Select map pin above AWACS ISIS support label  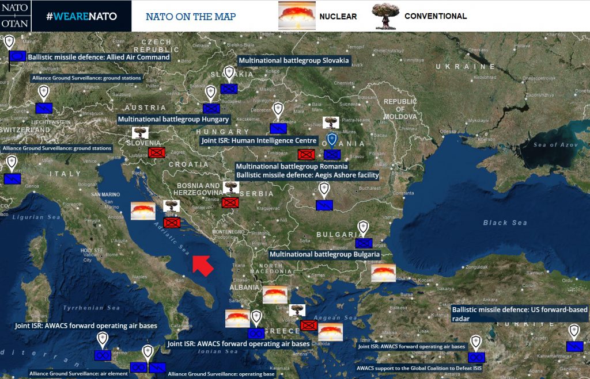(x=476, y=343)
